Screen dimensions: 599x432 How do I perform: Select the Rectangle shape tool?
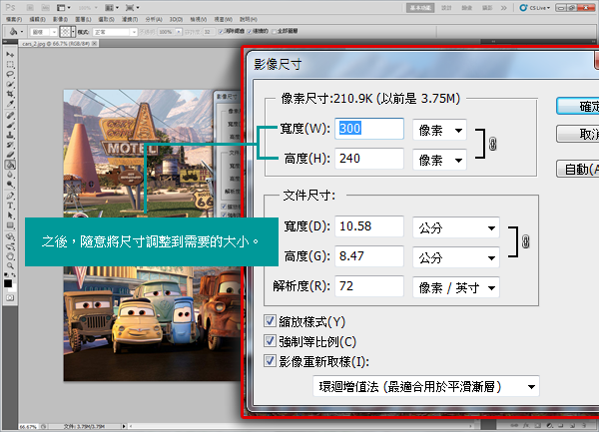(x=10, y=225)
